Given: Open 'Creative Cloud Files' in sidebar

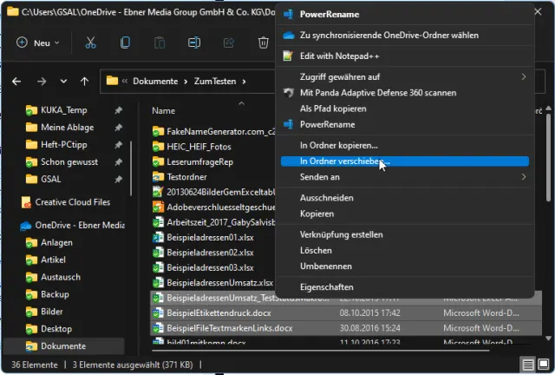Looking at the screenshot, I should pos(72,202).
